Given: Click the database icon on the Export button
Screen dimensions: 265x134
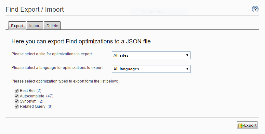Looking at the screenshot, I should pyautogui.click(x=241, y=125).
